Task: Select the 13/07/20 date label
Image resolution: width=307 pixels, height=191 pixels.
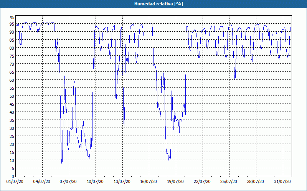Action: point(122,182)
